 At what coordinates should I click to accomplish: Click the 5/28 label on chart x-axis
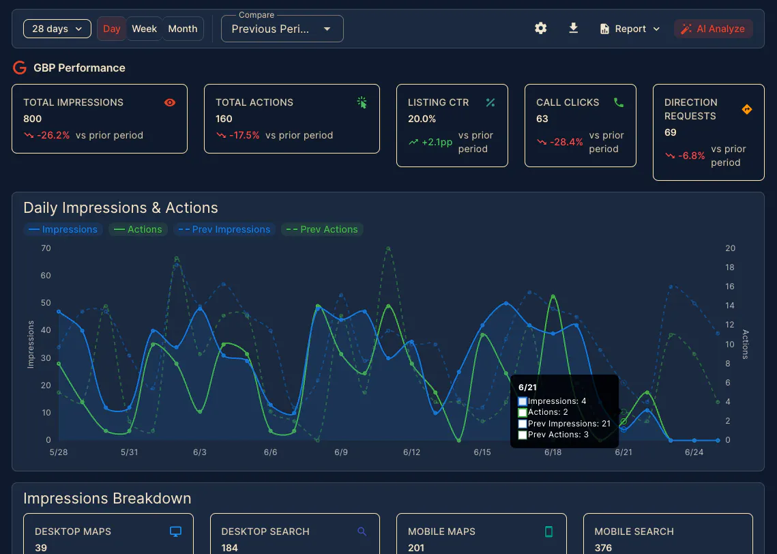59,452
